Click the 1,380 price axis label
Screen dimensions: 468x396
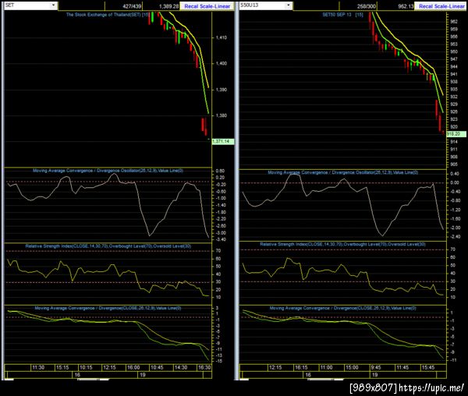click(x=222, y=115)
